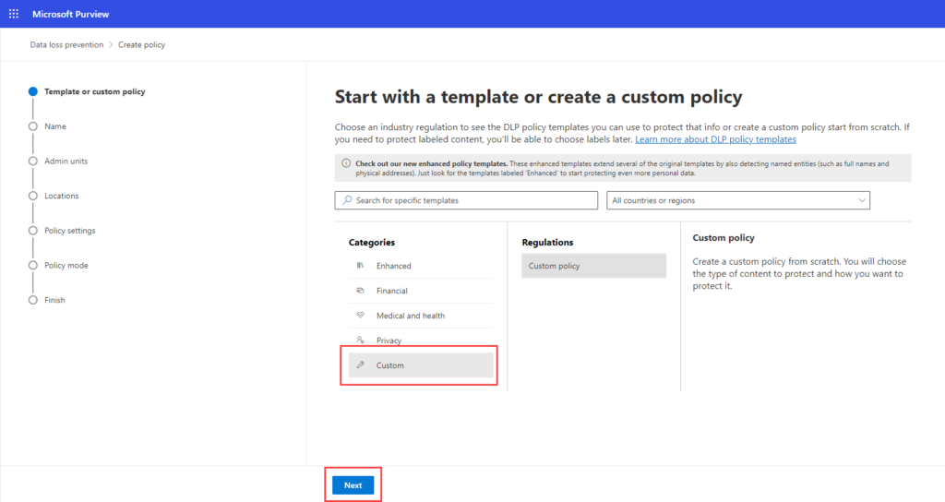Click the search magnifier icon

(x=346, y=200)
